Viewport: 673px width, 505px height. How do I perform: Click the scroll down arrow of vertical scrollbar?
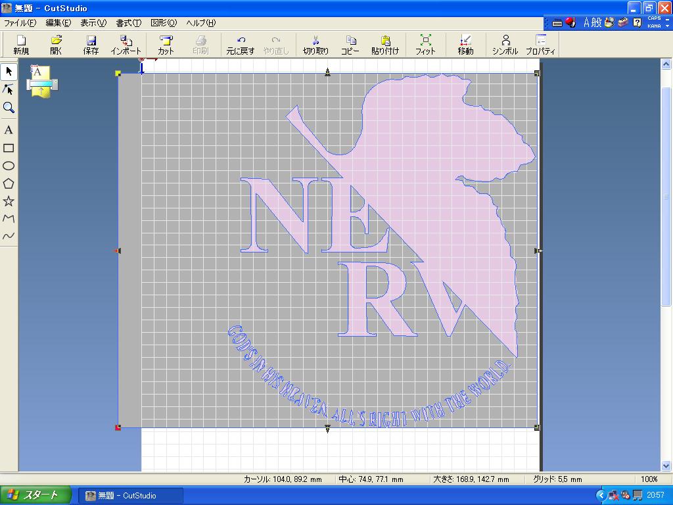point(666,466)
